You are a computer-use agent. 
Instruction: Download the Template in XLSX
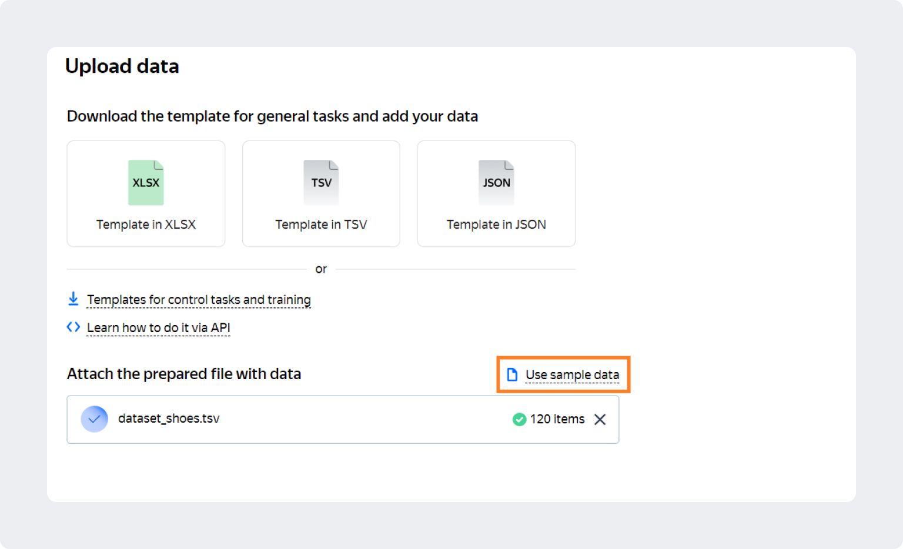click(x=146, y=193)
